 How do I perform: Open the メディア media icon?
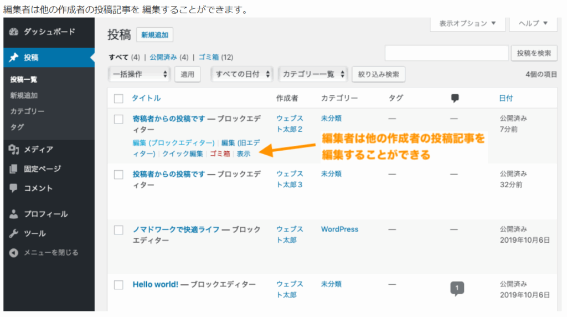[14, 149]
